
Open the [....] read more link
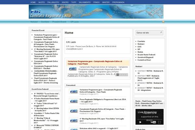click(x=113, y=74)
